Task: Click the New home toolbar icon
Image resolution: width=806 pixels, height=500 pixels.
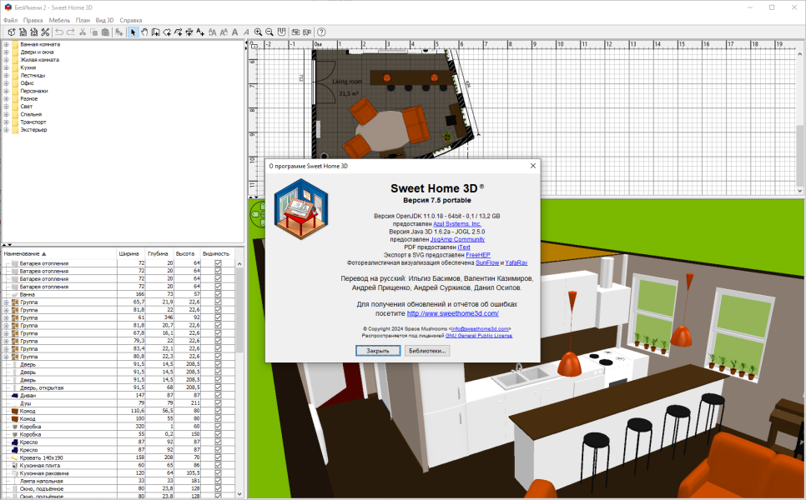Action: click(x=12, y=32)
